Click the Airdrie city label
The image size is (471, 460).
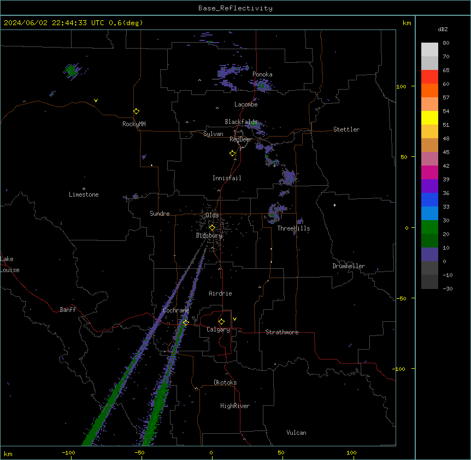click(x=220, y=293)
